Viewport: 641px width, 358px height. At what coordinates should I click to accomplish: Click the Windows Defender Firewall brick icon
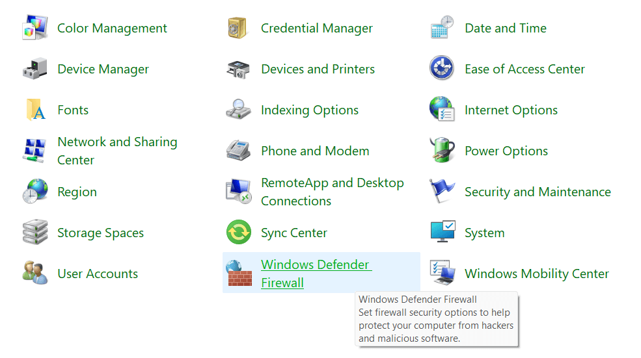[239, 273]
